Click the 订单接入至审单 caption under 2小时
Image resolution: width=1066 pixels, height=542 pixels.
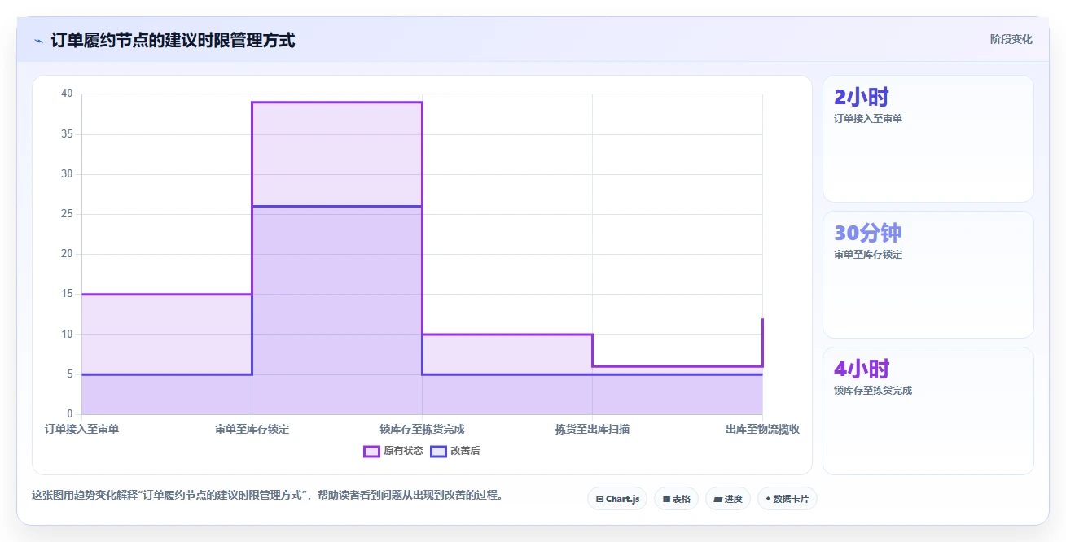[x=868, y=119]
